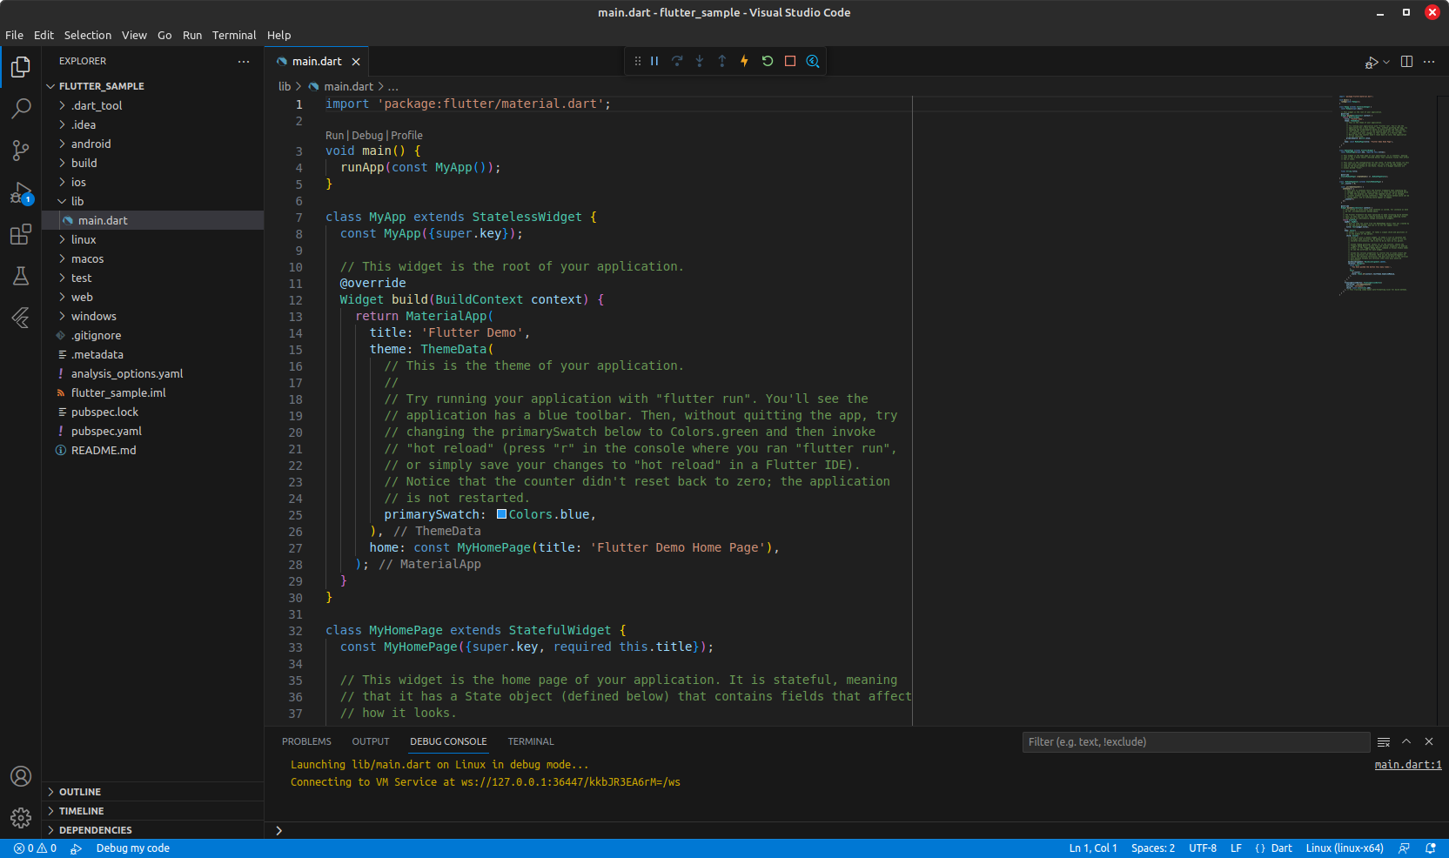This screenshot has width=1449, height=858.
Task: Switch to the OUTPUT panel tab
Action: pos(371,741)
